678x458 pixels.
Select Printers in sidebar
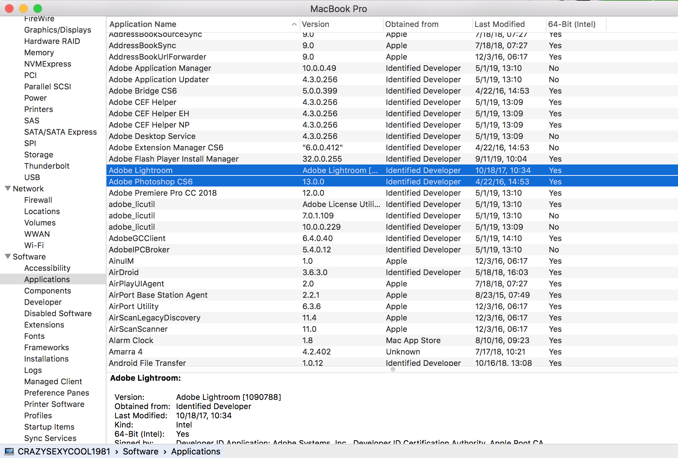click(38, 109)
